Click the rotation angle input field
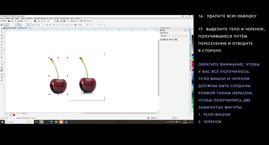The image size is (269, 145). pos(40,25)
